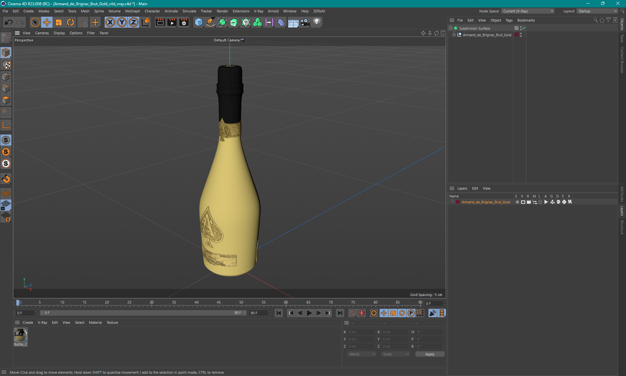
Task: Select Bottle_C material thumbnail
Action: tap(21, 335)
